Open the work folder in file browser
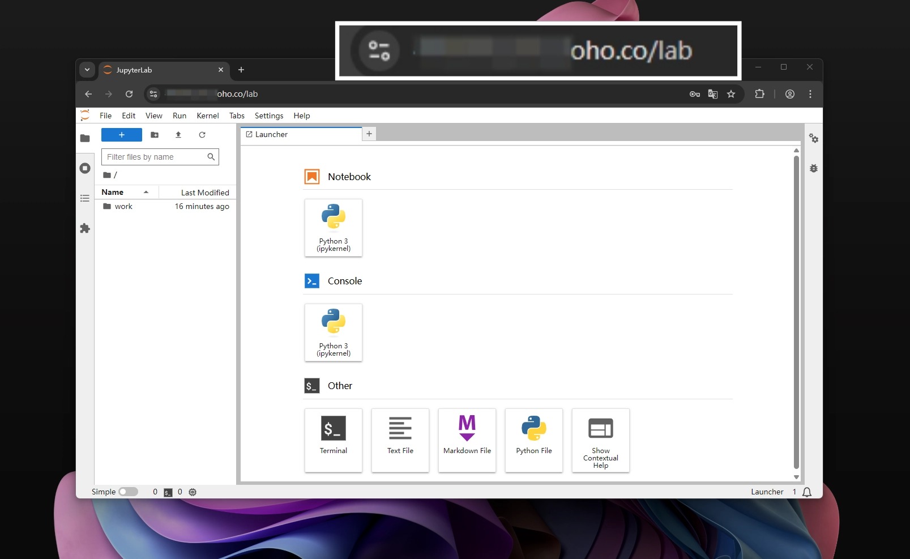 123,207
